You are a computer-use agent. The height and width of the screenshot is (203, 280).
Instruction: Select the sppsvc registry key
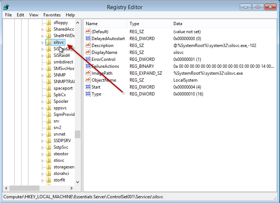pyautogui.click(x=60, y=108)
